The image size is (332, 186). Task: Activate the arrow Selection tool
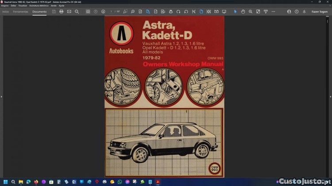click(x=235, y=11)
